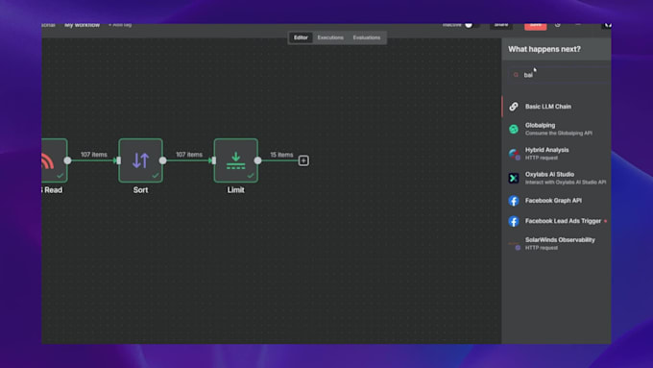Open the Limit node
This screenshot has height=368, width=653.
[x=235, y=160]
